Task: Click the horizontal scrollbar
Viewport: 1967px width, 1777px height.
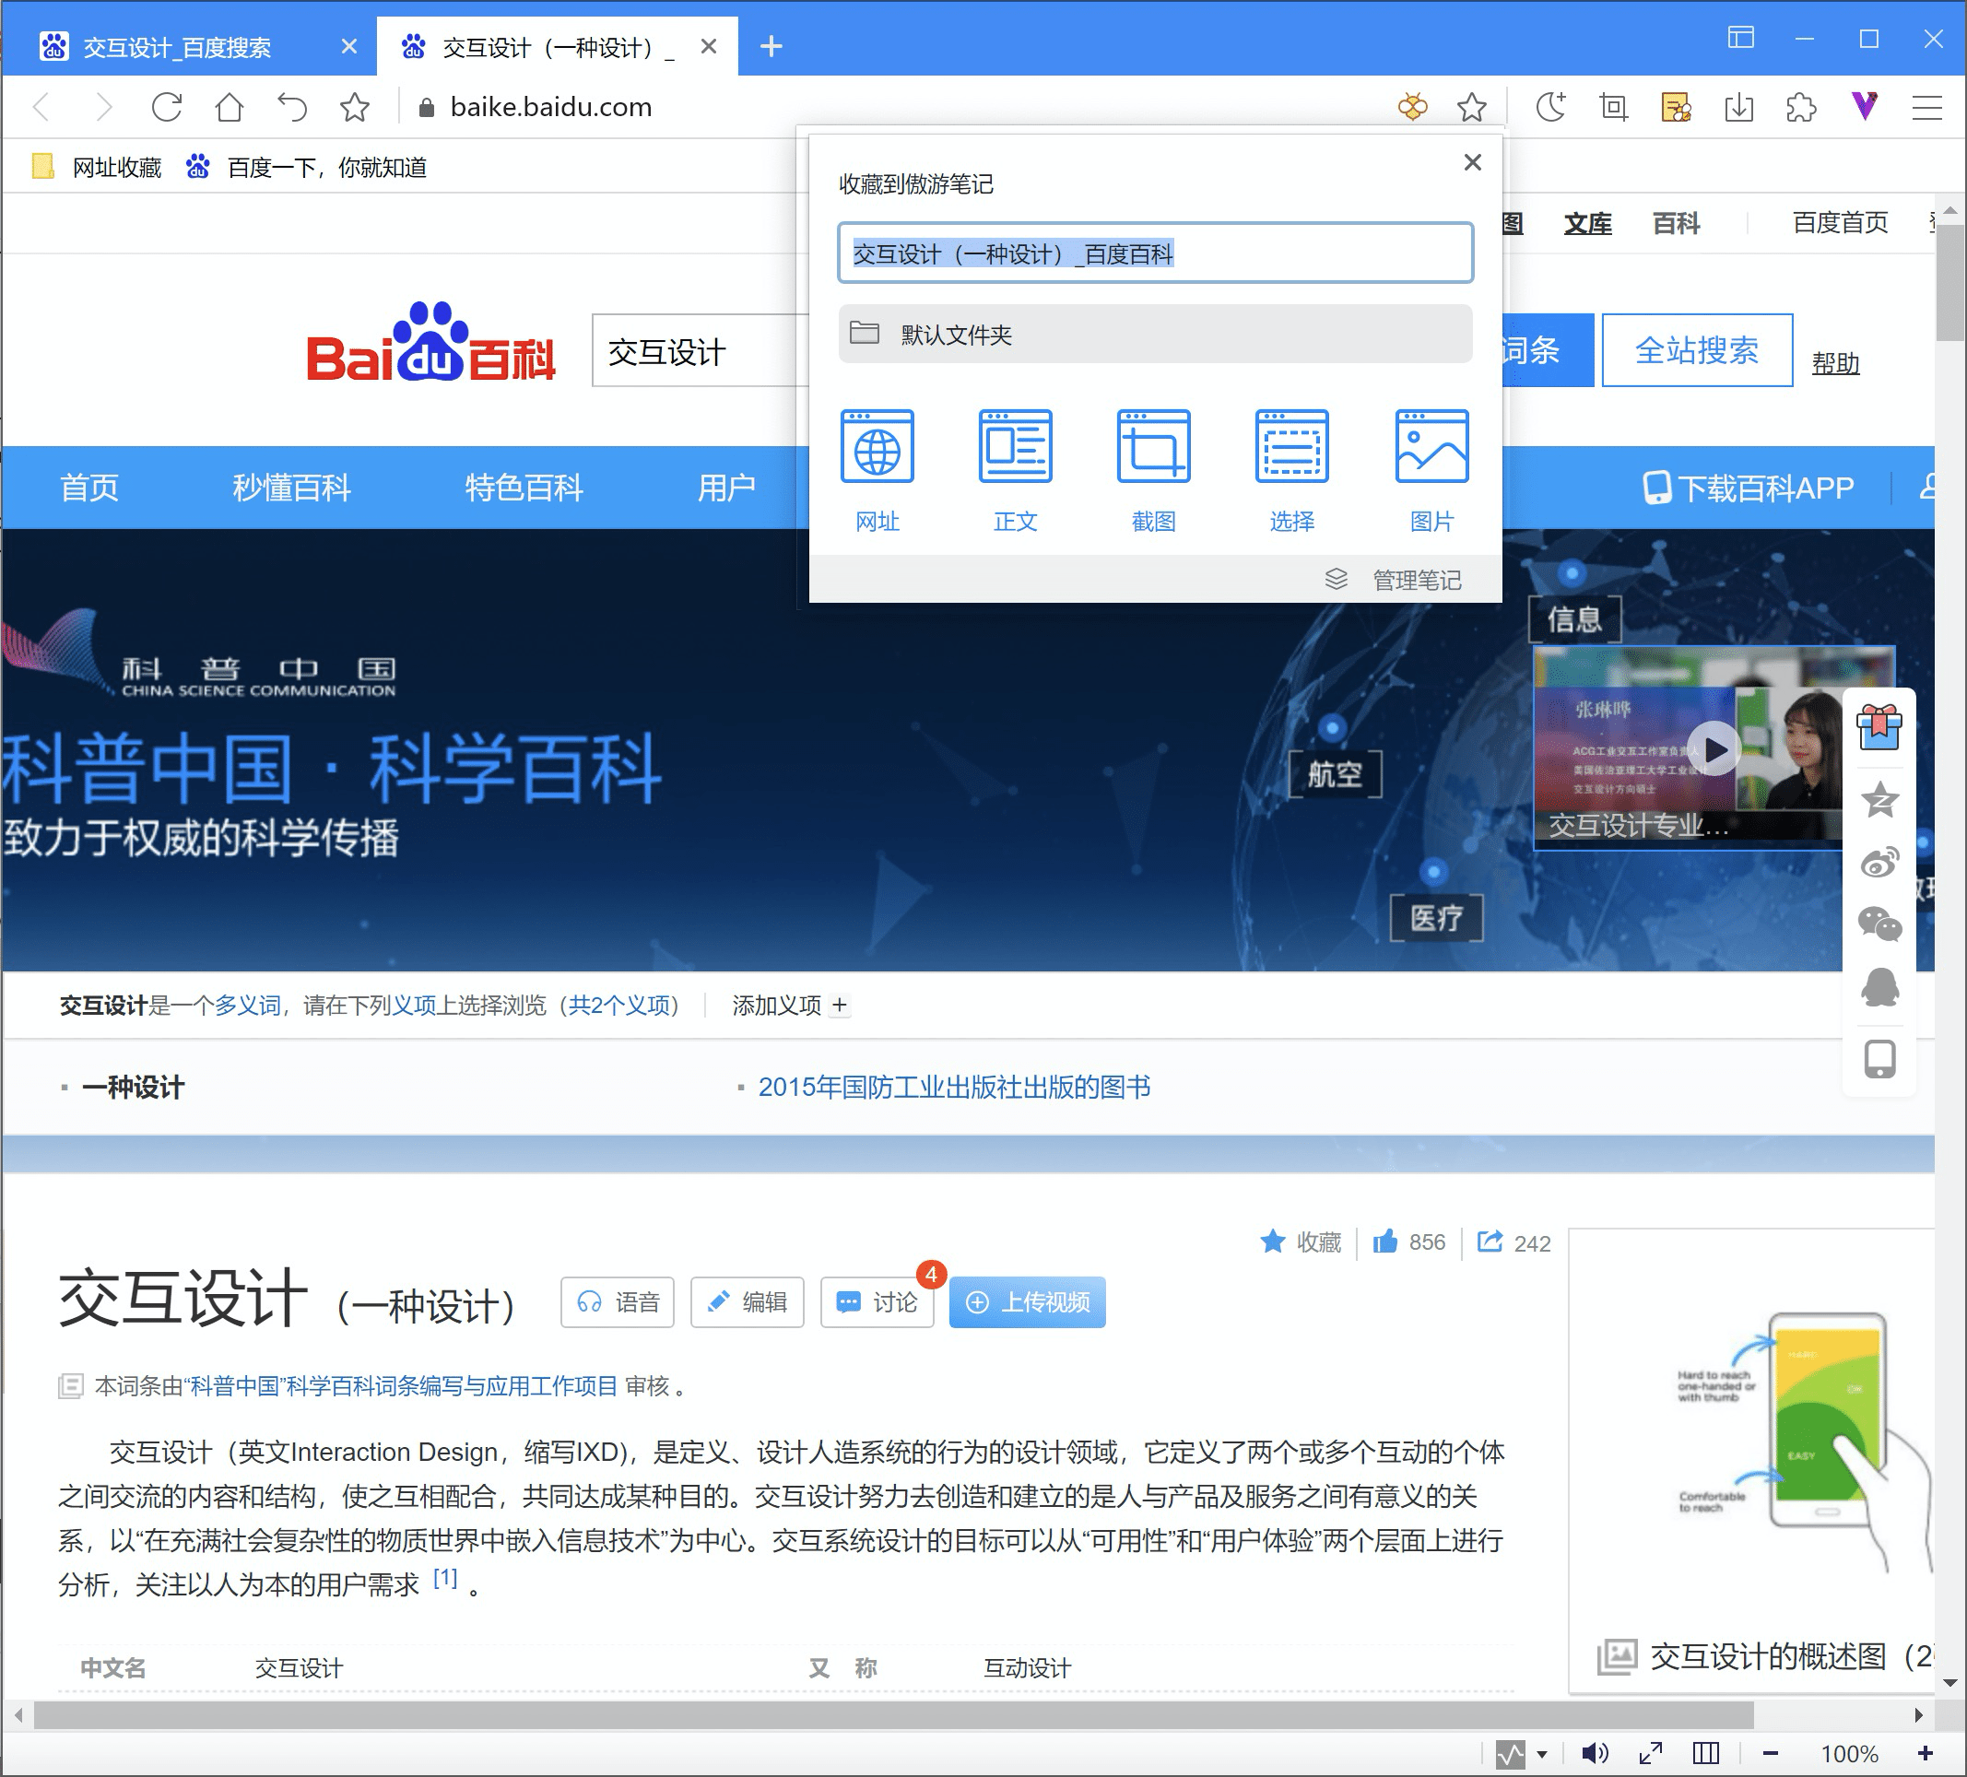Action: click(x=894, y=1714)
